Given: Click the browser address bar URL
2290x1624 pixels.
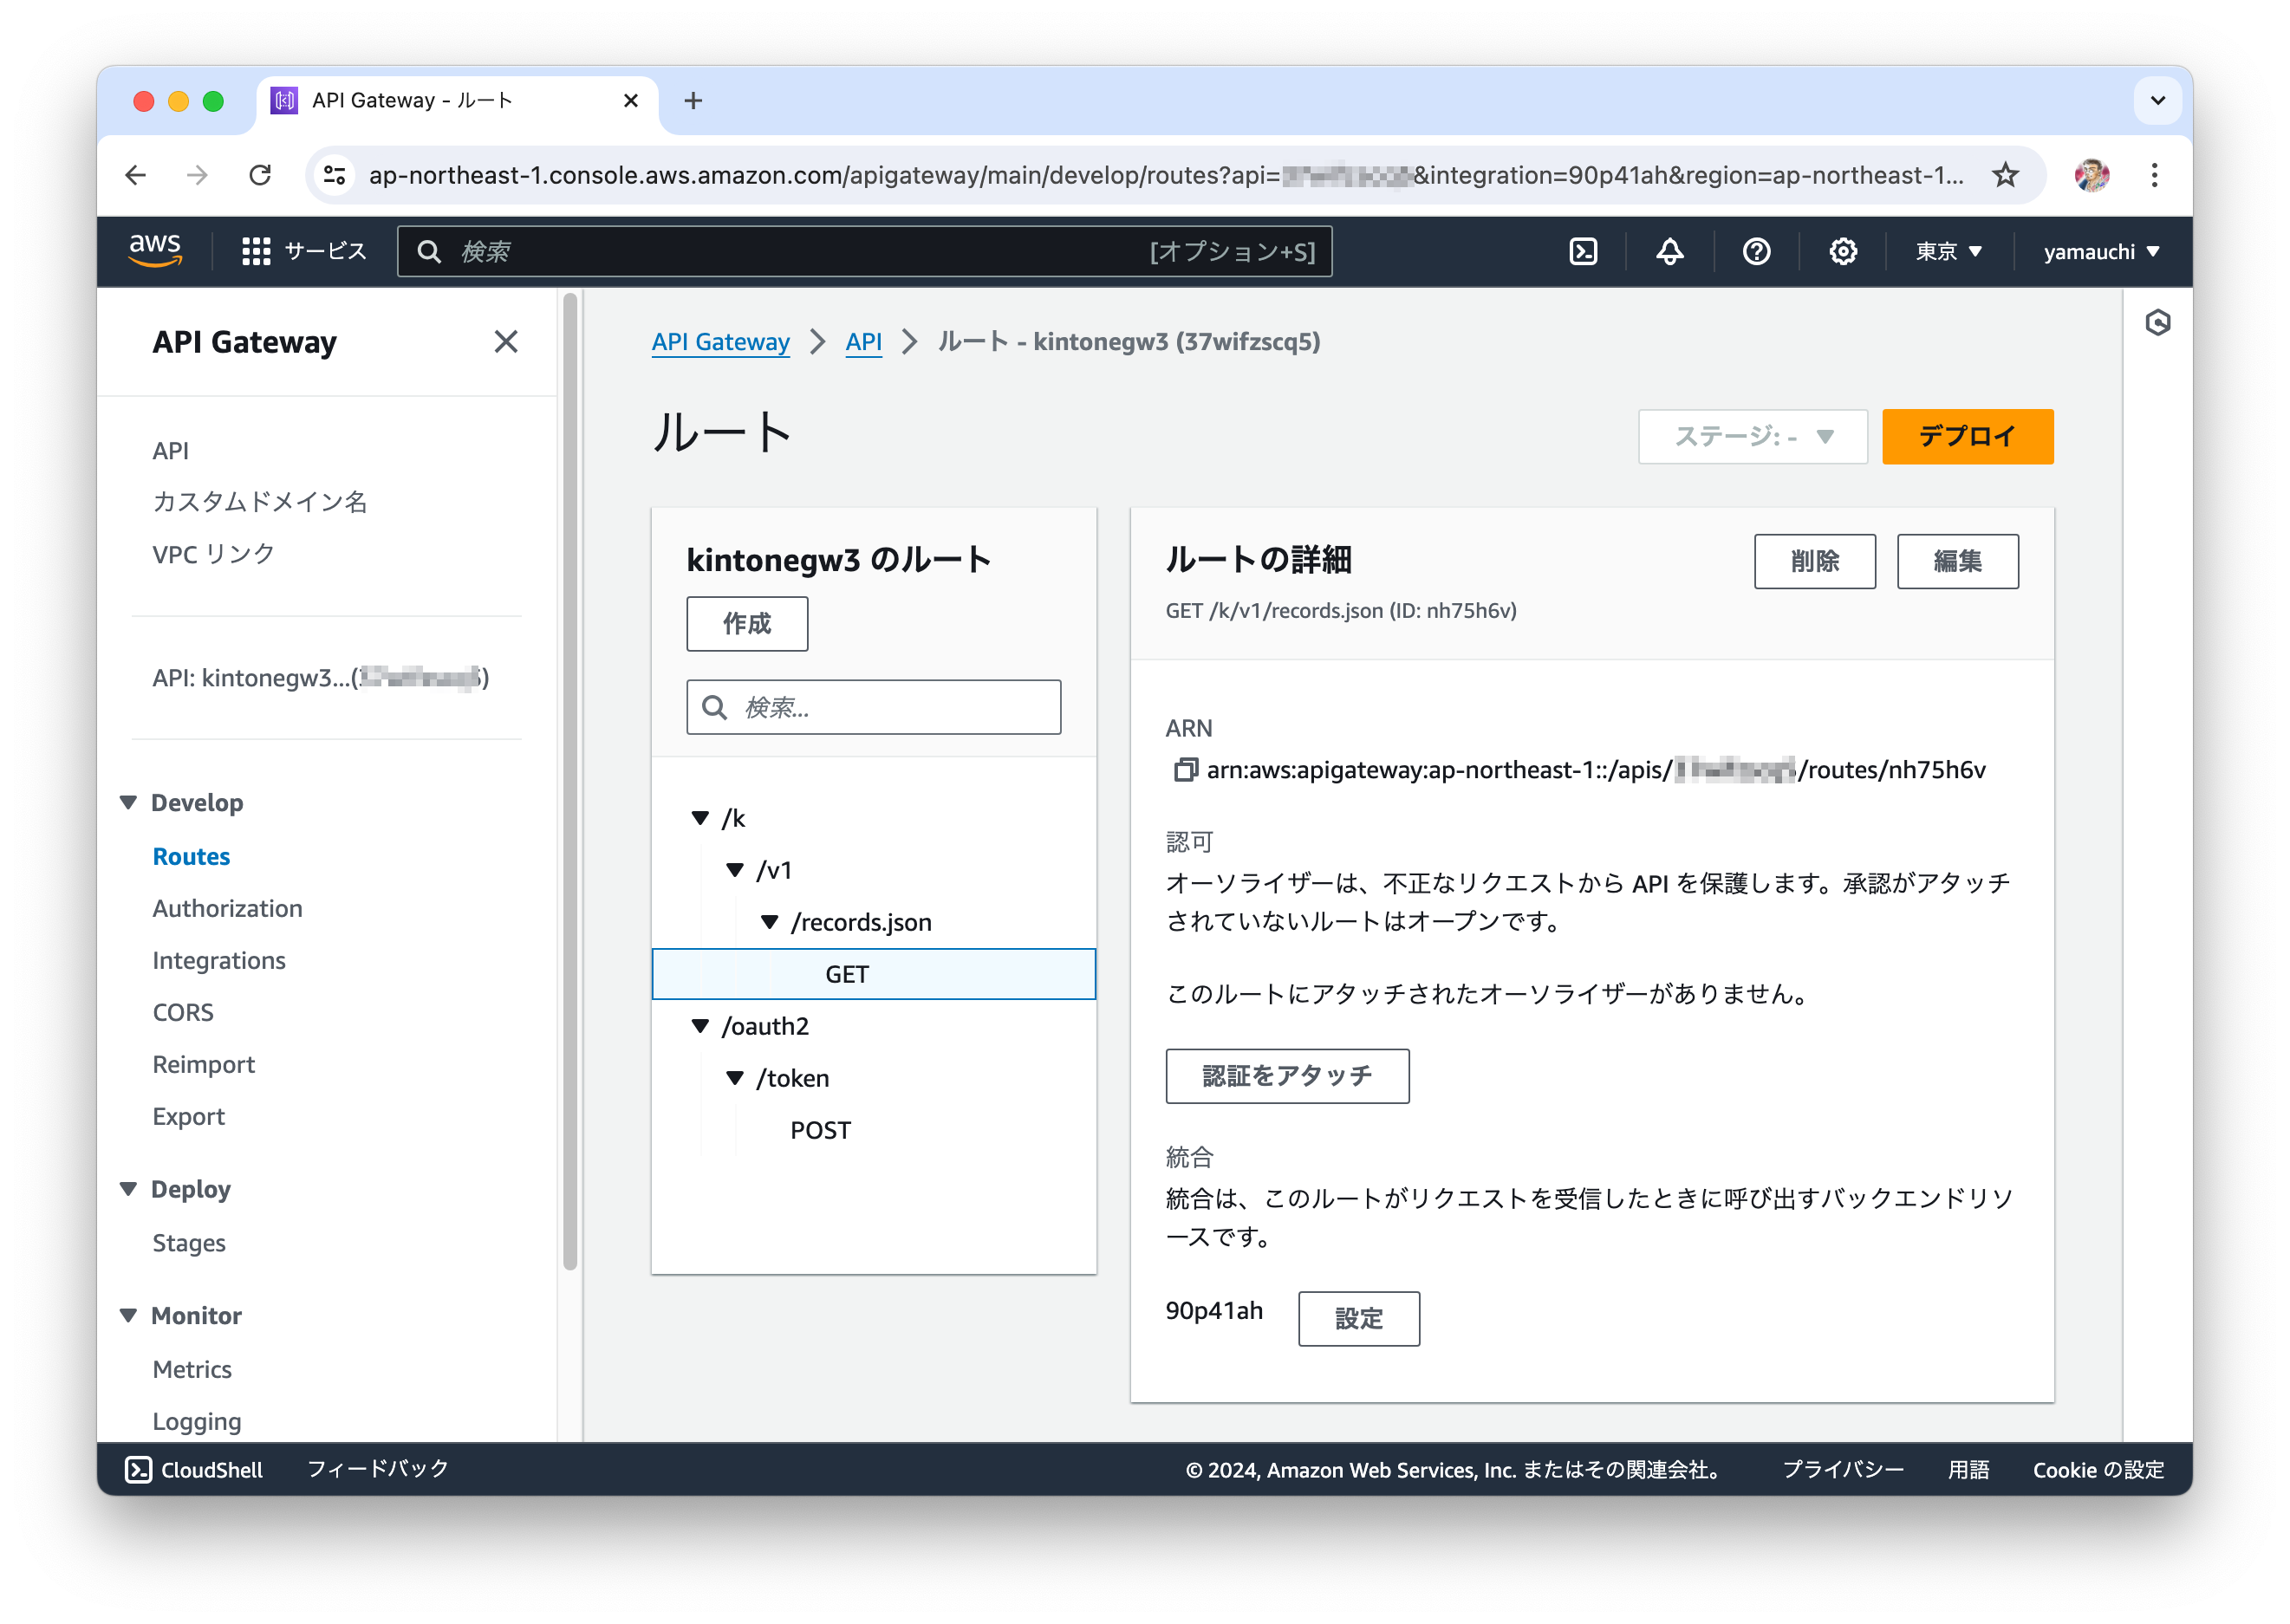Looking at the screenshot, I should point(1166,175).
